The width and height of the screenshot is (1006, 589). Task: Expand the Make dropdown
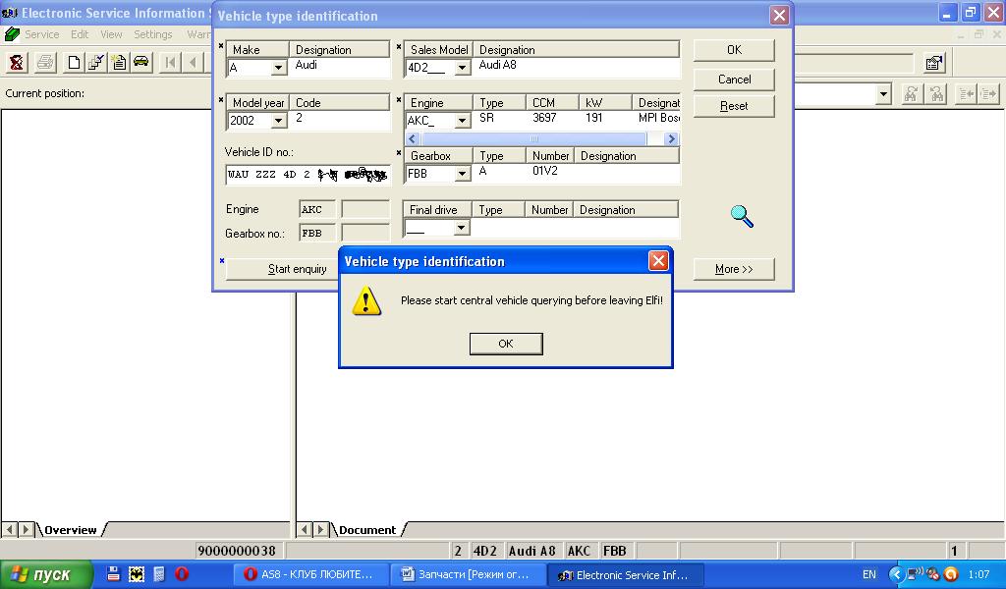pyautogui.click(x=278, y=68)
